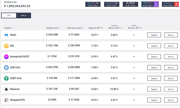Viewport: 180px width, 108px height.
Task: Sort by Market size column
Action: click(x=53, y=28)
